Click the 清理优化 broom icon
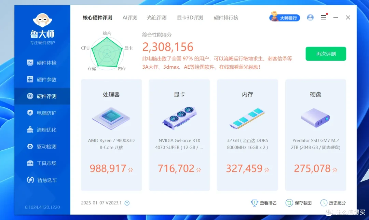Viewport: 369px width, 220px height. click(x=30, y=130)
